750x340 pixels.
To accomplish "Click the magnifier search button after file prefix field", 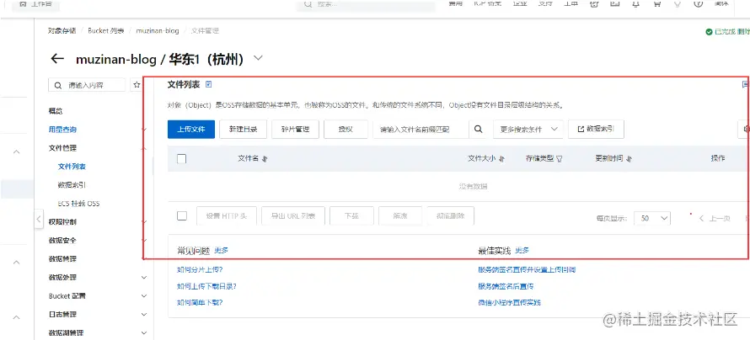I will click(478, 129).
